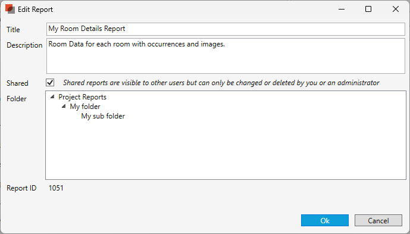Maximize the Edit Report window

click(x=368, y=9)
